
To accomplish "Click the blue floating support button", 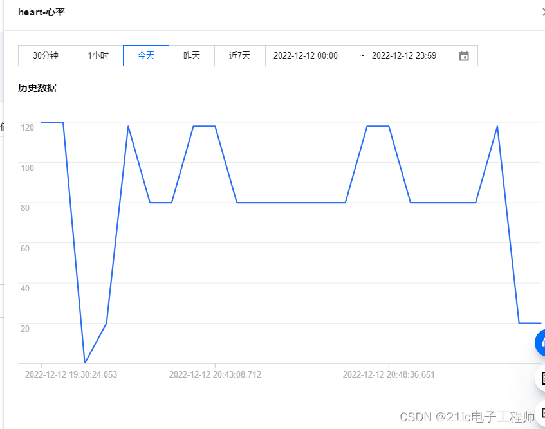I will click(540, 343).
